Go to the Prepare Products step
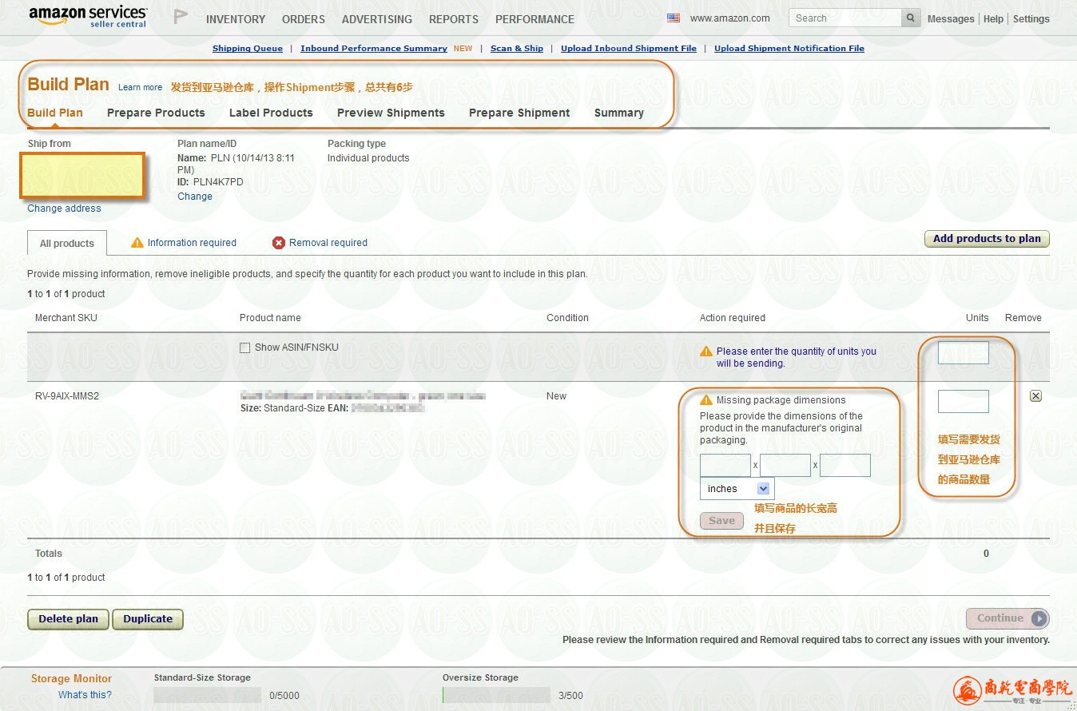The height and width of the screenshot is (711, 1077). (x=156, y=113)
